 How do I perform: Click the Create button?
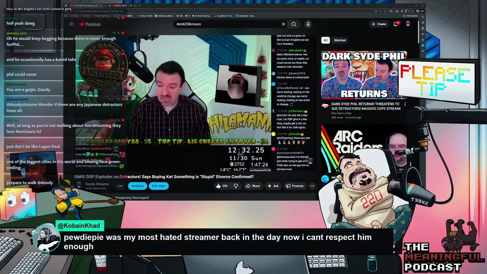[x=379, y=24]
